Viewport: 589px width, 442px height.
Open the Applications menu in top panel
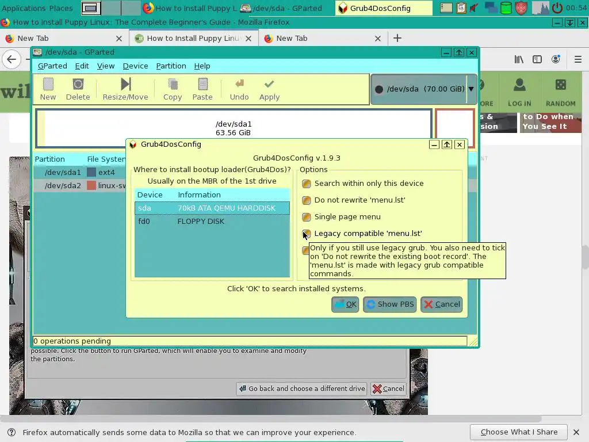click(24, 8)
